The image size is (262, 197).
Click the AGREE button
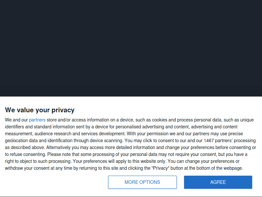coord(218,182)
